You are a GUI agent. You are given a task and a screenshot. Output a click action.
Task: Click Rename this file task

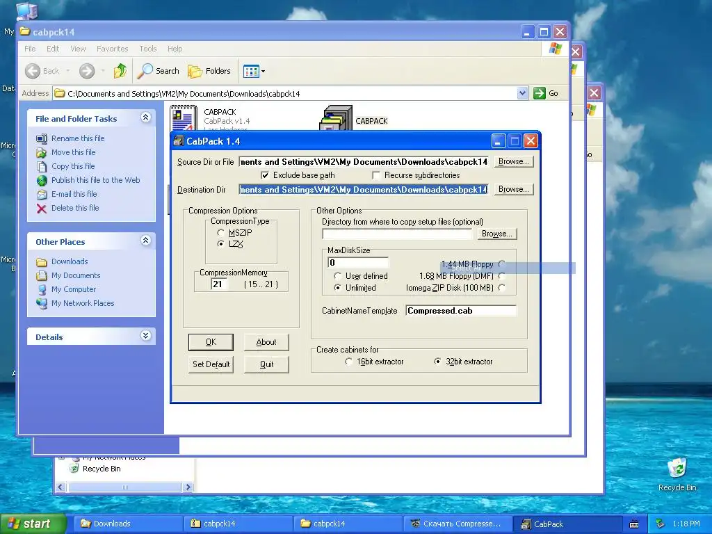click(78, 138)
